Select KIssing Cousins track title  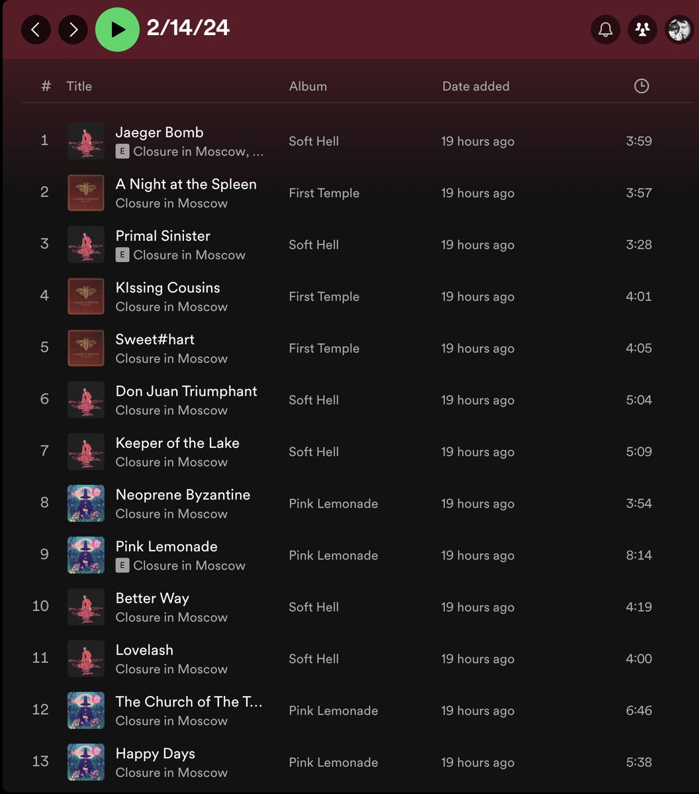(167, 288)
